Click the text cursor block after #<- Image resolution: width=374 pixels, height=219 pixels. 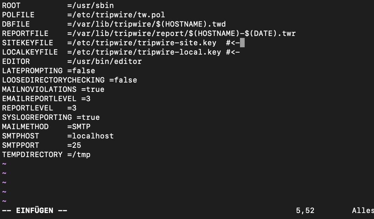[242, 43]
